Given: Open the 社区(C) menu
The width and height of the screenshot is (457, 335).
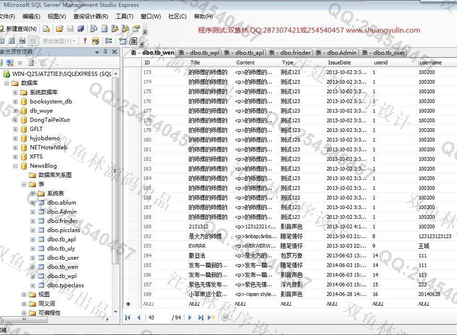Looking at the screenshot, I should 177,16.
